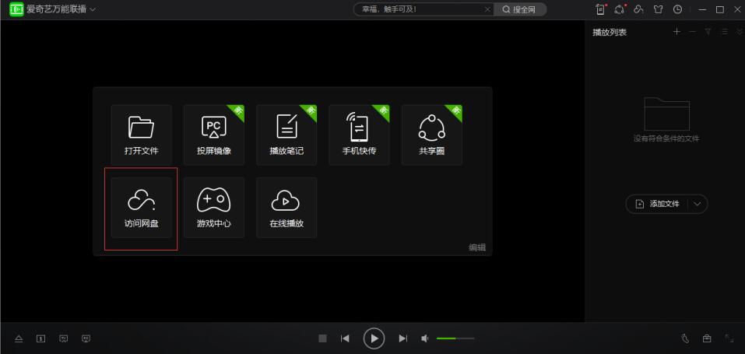Click the 编辑 edit link
This screenshot has height=354, width=745.
(x=476, y=247)
